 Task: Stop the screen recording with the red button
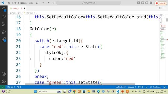[x=157, y=3]
